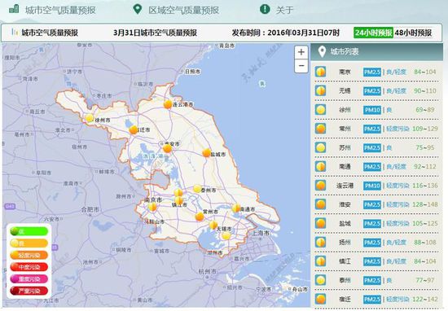The width and height of the screenshot is (448, 311).
Task: Select the dark red 严重污染 legend swatch
Action: pos(29,291)
